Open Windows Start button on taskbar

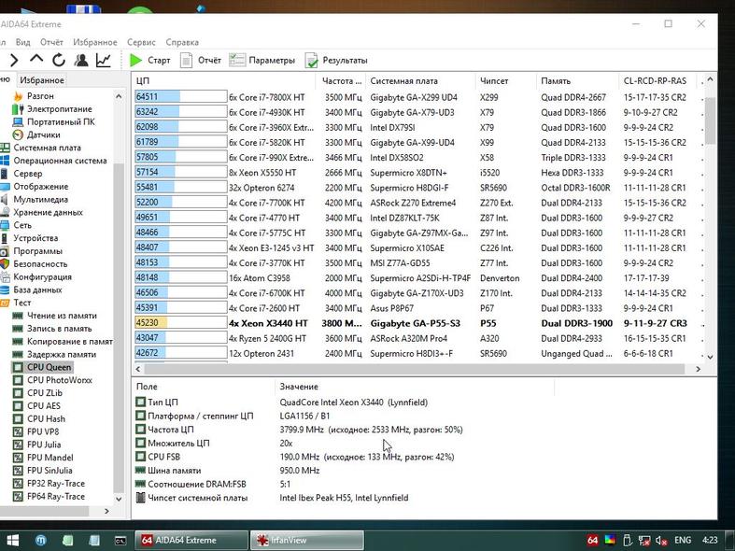(x=12, y=540)
